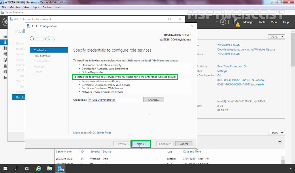Image resolution: width=295 pixels, height=173 pixels.
Task: Click the Server Manager refresh icon
Action: [x=223, y=22]
